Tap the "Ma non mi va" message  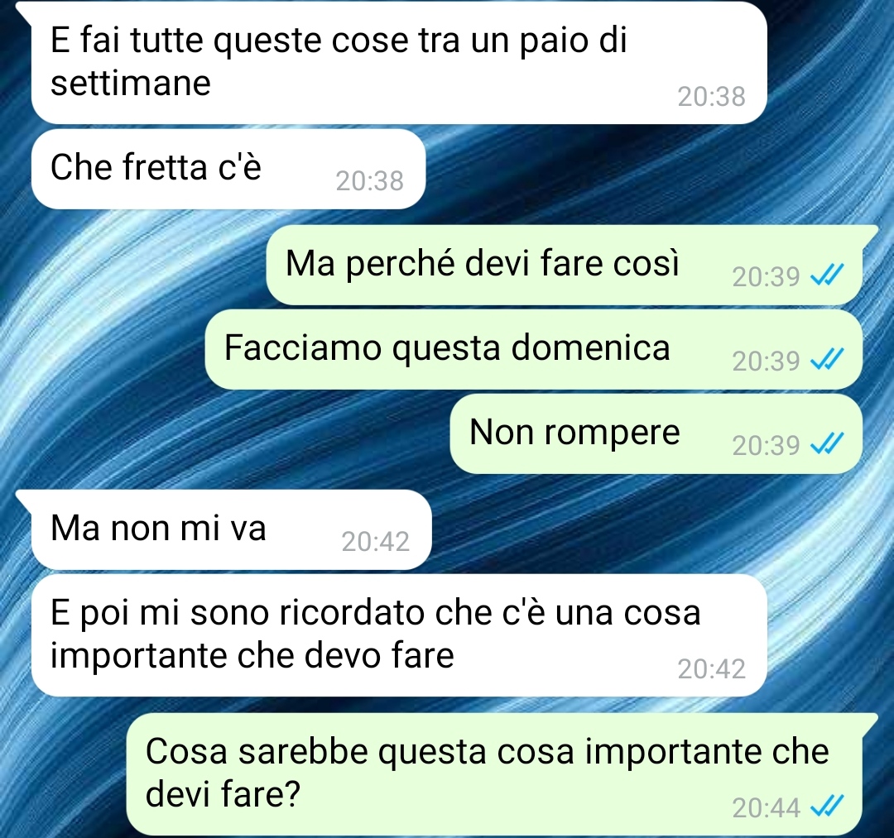pos(232,529)
